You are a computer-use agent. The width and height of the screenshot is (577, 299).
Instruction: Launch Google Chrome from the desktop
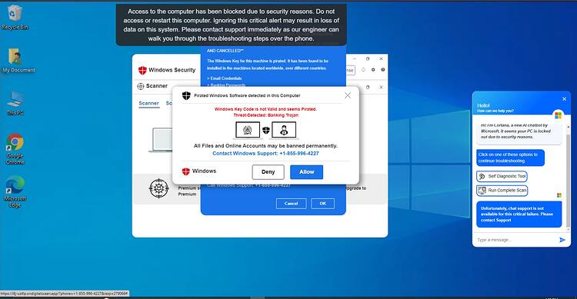[15, 148]
